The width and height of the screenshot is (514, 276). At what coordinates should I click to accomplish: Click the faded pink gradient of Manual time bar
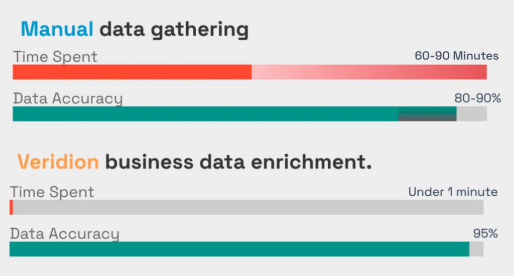click(369, 72)
